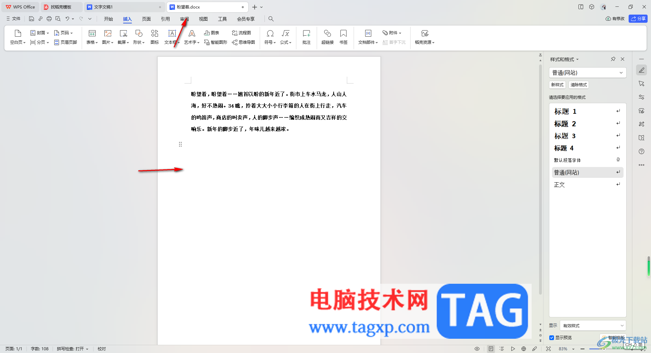
Task: Toggle 拼写检查 spell check status
Action: point(72,349)
